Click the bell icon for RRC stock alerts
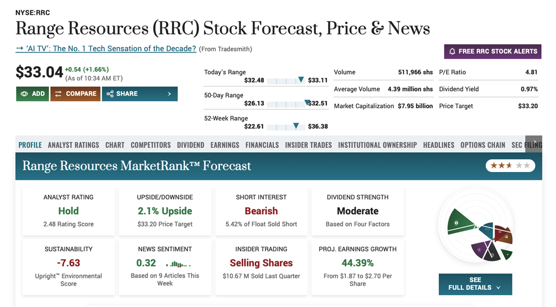Image resolution: width=556 pixels, height=307 pixels. (452, 52)
